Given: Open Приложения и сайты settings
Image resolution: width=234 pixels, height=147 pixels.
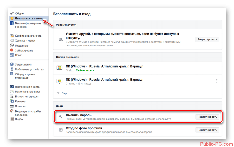Looking at the screenshot, I should [28, 87].
